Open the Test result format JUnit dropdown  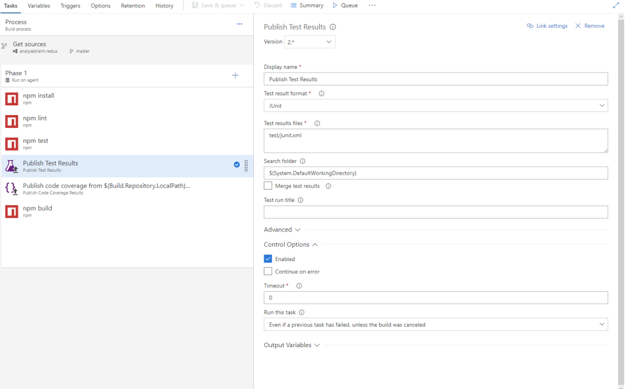click(435, 106)
